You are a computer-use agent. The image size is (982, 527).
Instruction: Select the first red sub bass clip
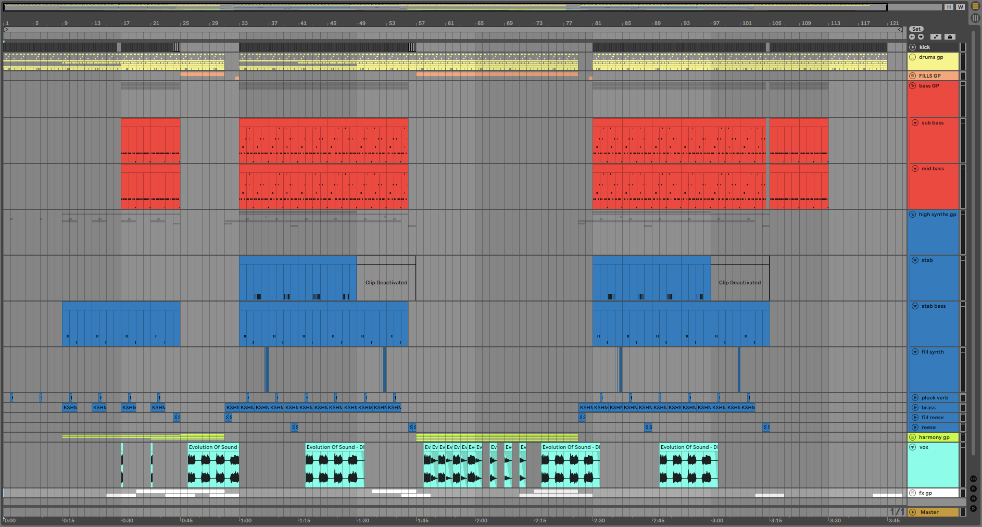click(150, 141)
